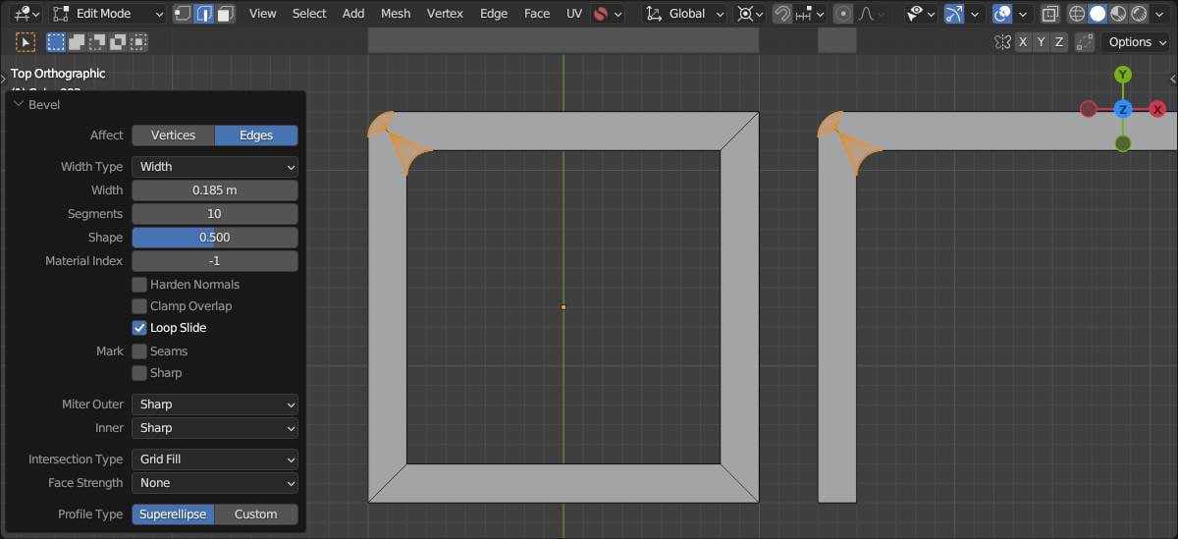Select the Custom profile type
The image size is (1178, 539).
(255, 514)
